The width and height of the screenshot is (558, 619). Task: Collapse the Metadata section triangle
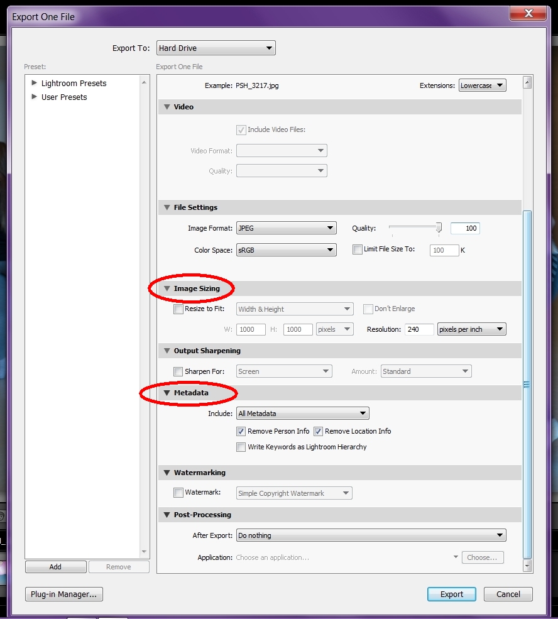coord(167,393)
